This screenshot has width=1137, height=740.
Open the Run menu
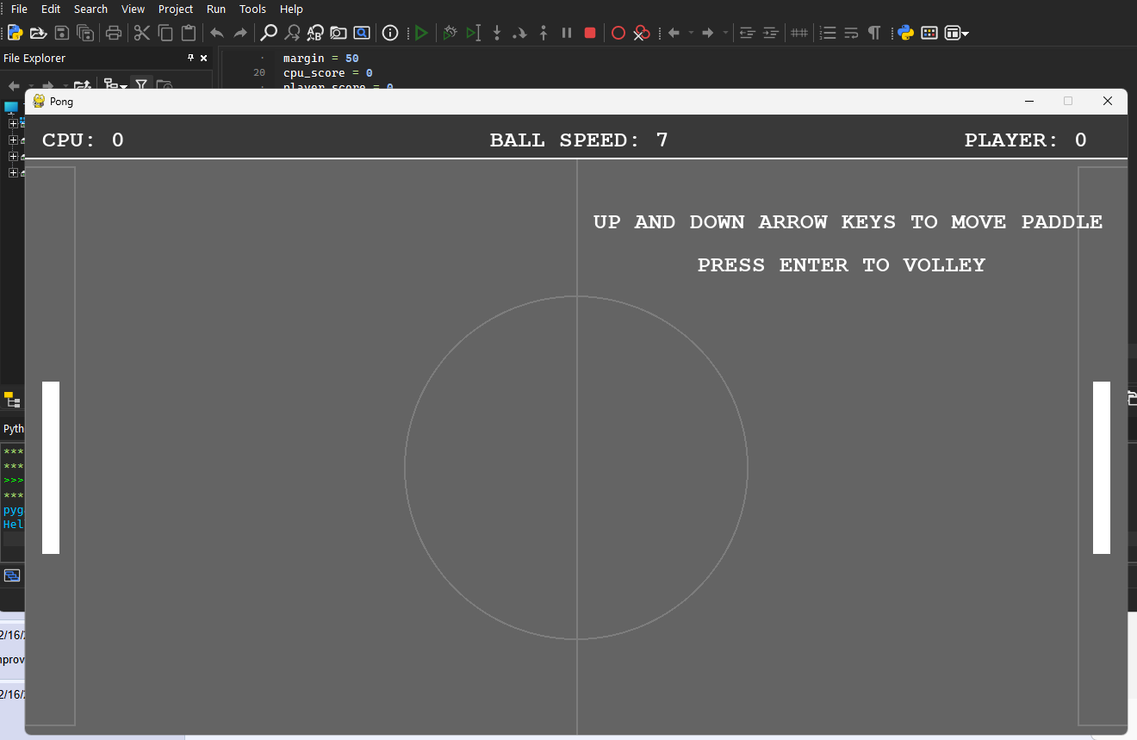point(216,9)
